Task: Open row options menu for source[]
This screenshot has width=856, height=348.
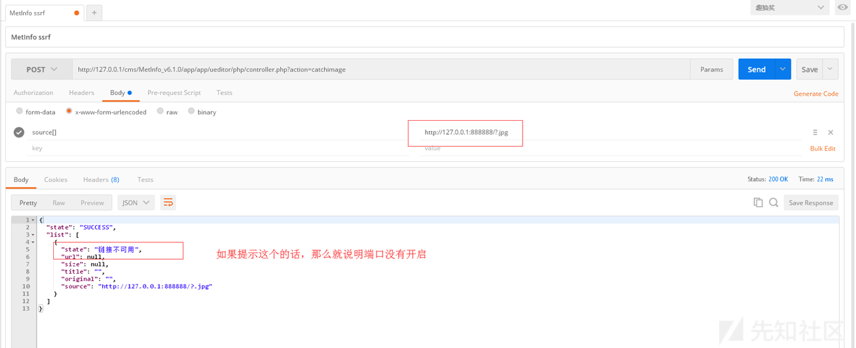Action: pyautogui.click(x=815, y=132)
